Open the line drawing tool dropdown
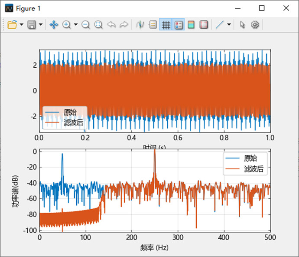The height and width of the screenshot is (257, 299). 229,24
